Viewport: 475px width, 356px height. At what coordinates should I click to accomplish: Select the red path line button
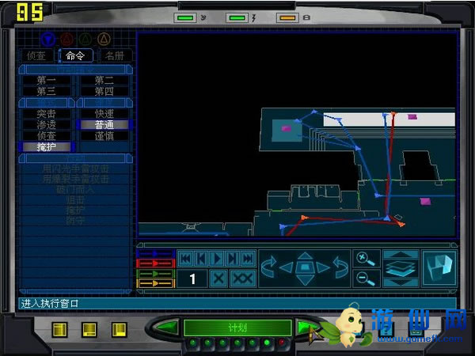point(156,263)
